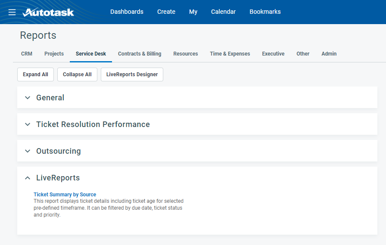Open the Calendar menu

click(223, 12)
